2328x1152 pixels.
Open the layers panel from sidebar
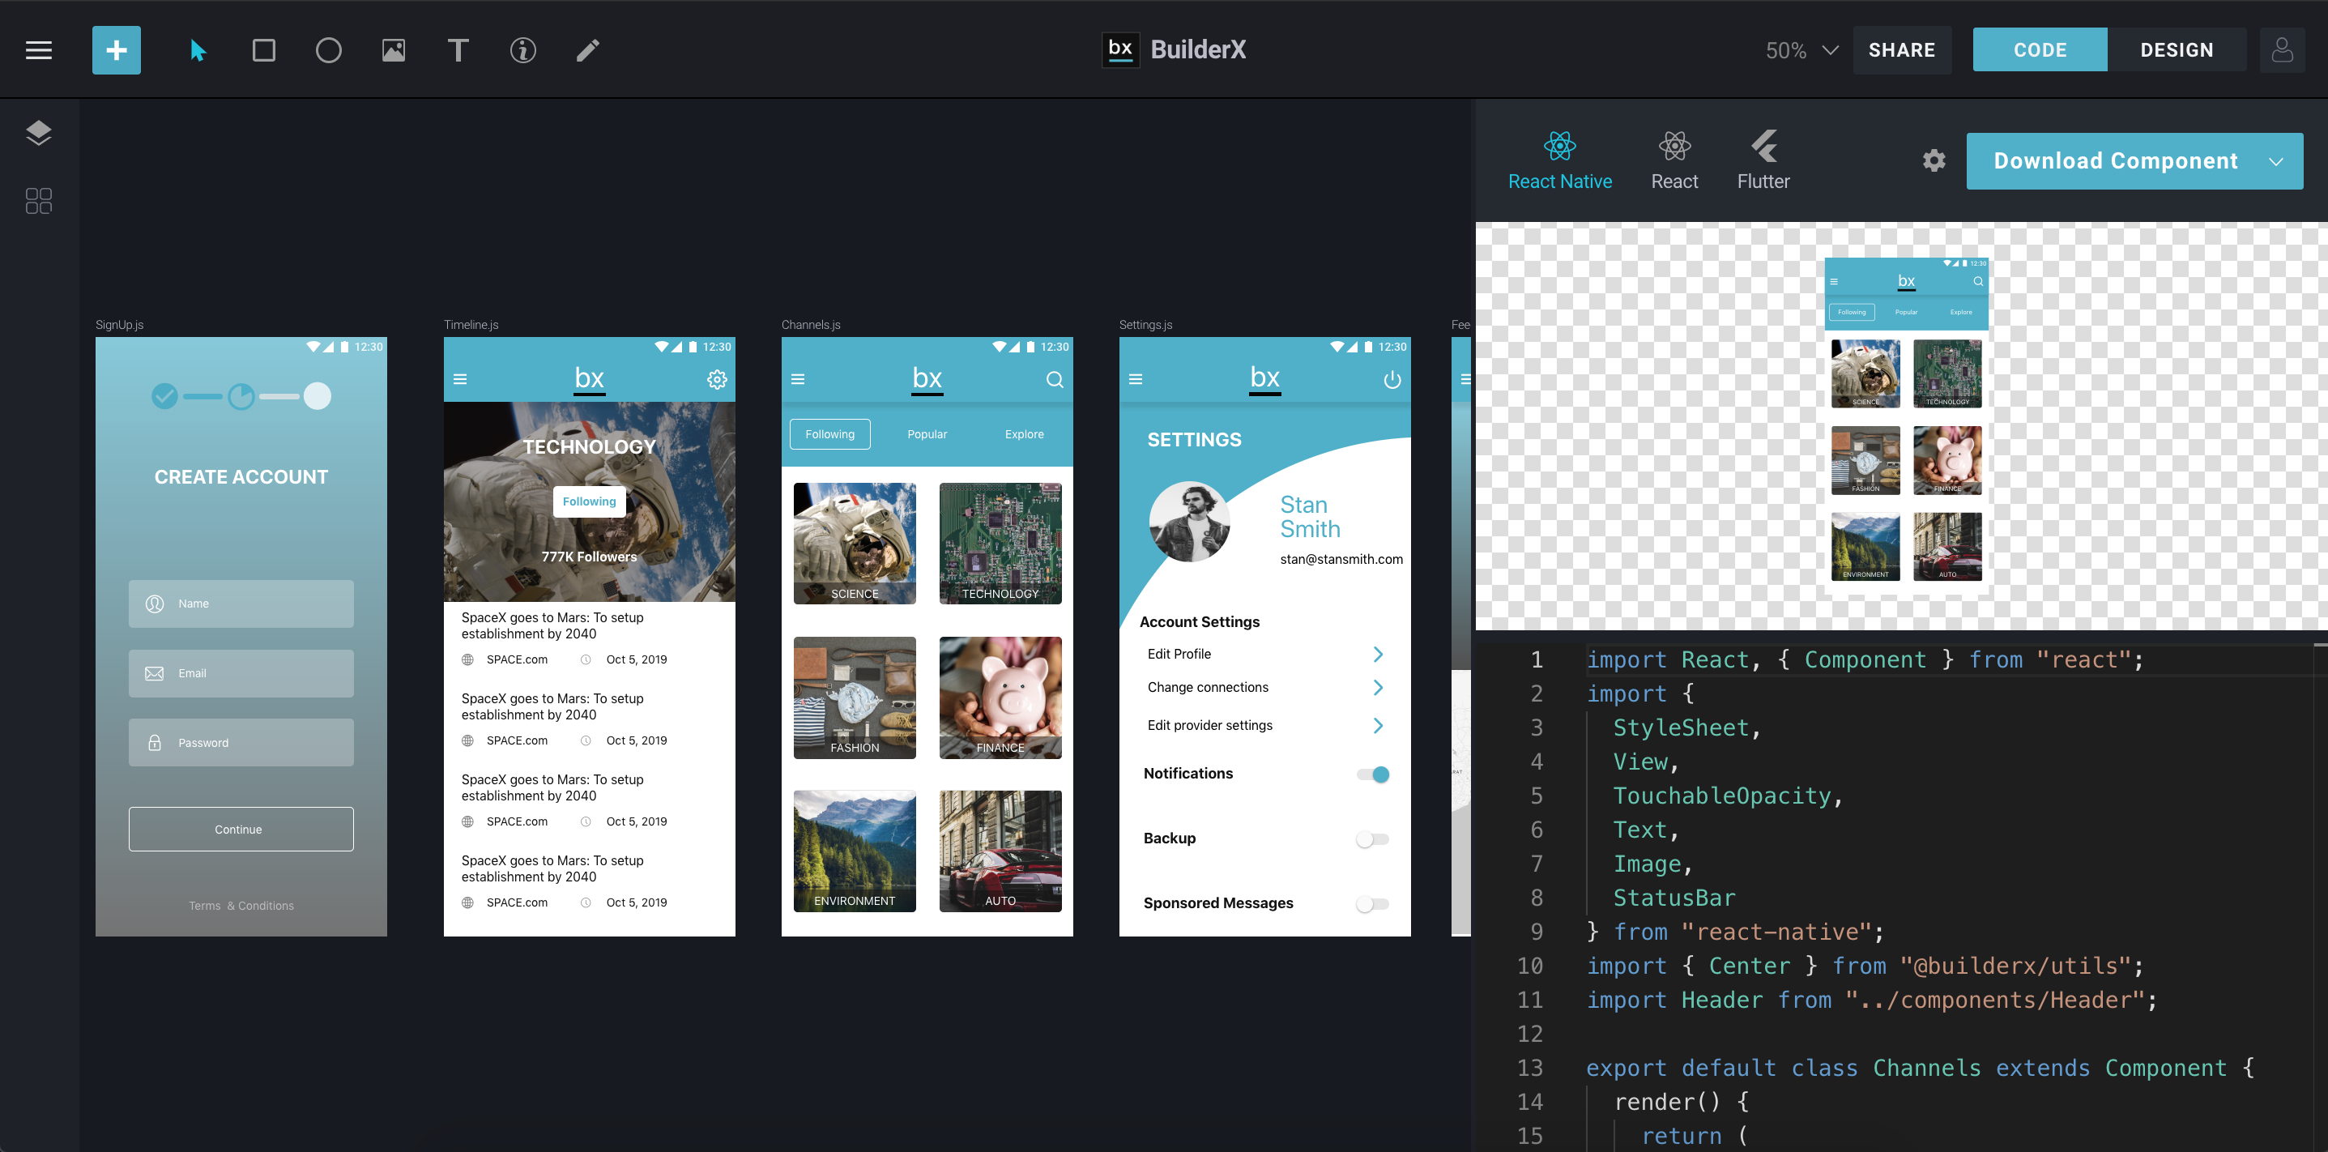(x=39, y=133)
